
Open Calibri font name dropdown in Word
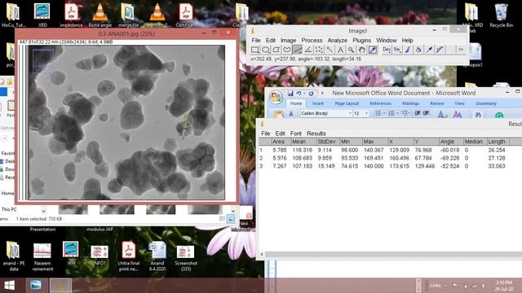coord(350,113)
